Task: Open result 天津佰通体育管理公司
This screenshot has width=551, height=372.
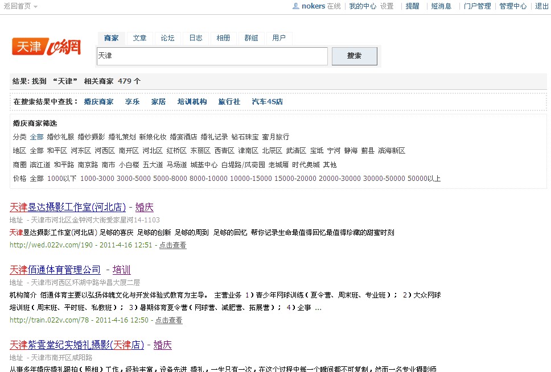Action: (x=55, y=270)
